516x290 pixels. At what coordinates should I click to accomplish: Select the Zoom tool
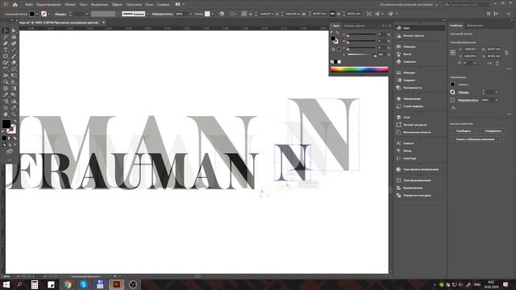14,114
